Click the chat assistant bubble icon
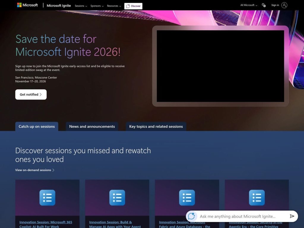This screenshot has width=304, height=228. (192, 216)
